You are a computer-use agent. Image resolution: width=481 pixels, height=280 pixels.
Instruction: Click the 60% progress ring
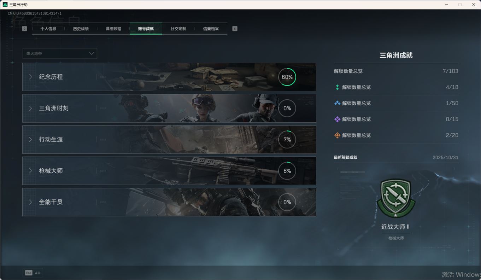(287, 77)
